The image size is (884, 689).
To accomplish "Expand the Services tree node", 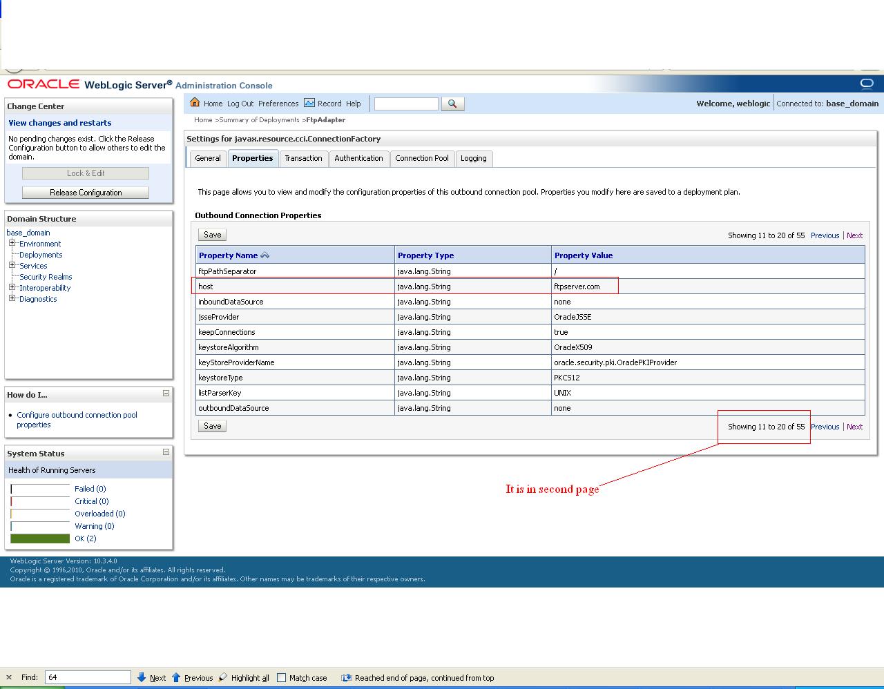I will click(12, 265).
